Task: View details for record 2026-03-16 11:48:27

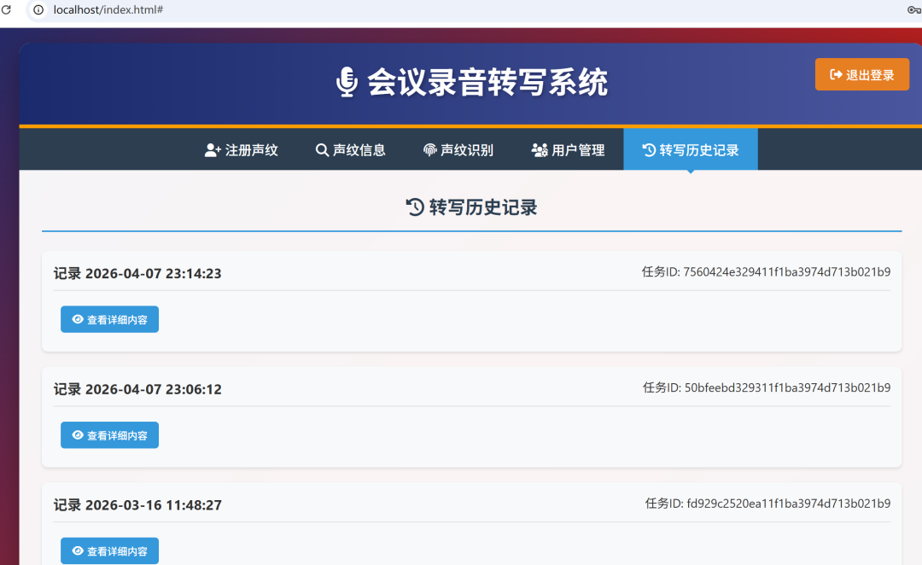Action: pos(109,550)
